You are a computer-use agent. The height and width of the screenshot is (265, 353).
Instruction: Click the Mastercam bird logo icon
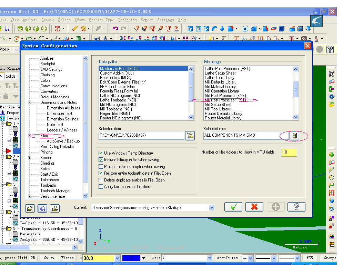point(316,21)
